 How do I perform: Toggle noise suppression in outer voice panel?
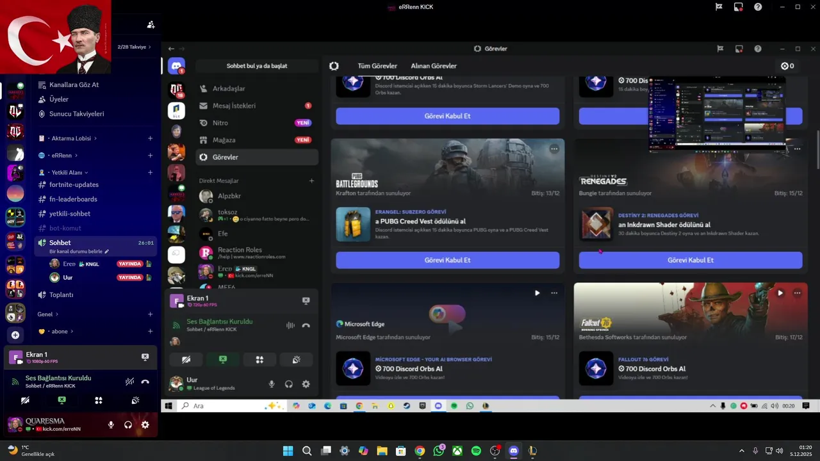(129, 382)
